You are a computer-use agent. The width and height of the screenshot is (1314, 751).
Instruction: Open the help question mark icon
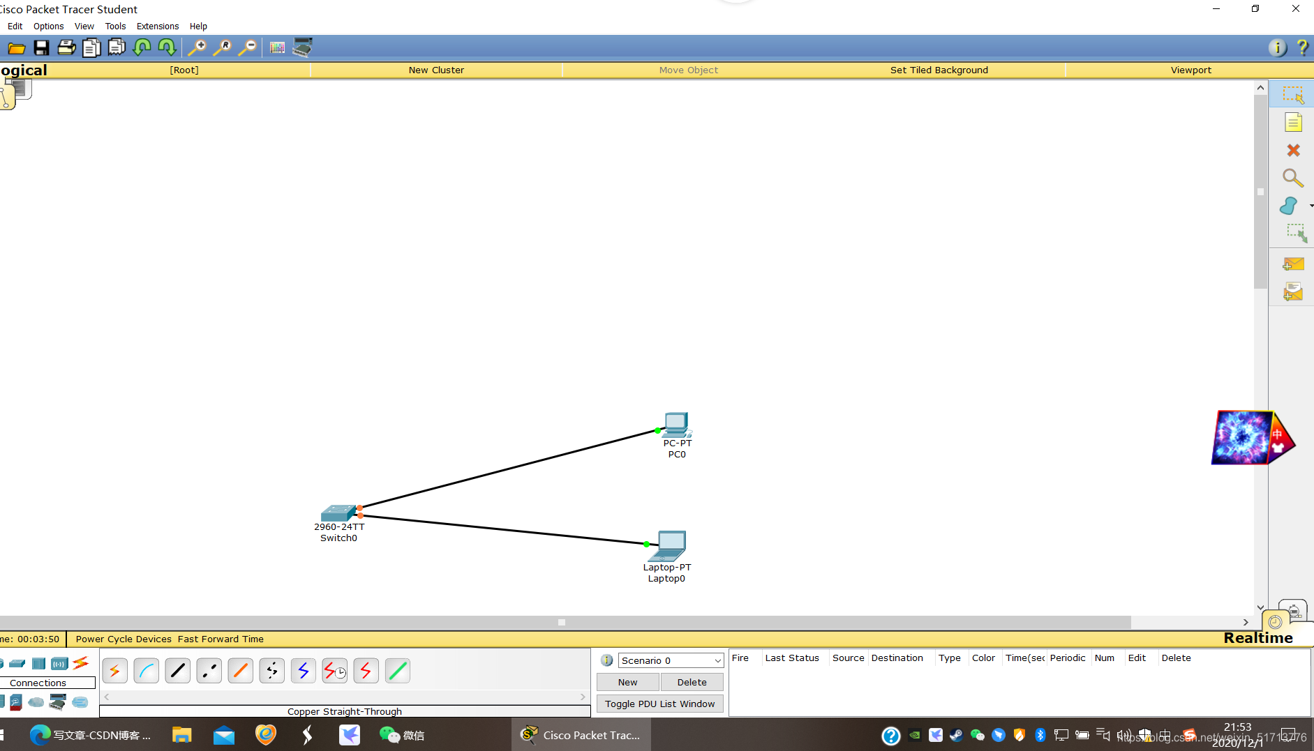[x=1302, y=48]
